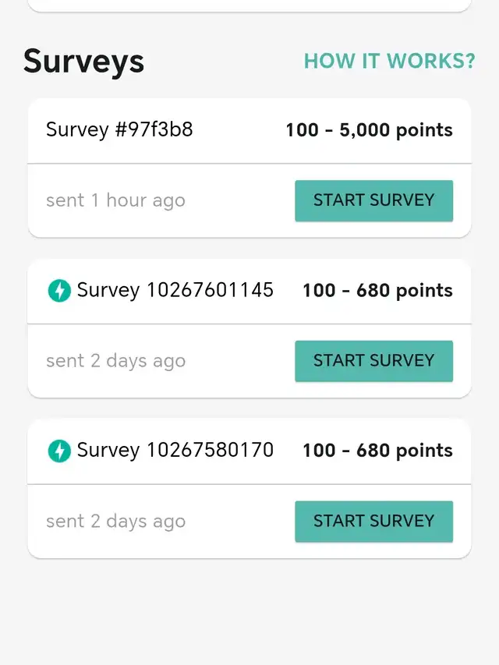Image resolution: width=499 pixels, height=665 pixels.
Task: Select the Survey 10267601145 title text
Action: (x=175, y=291)
